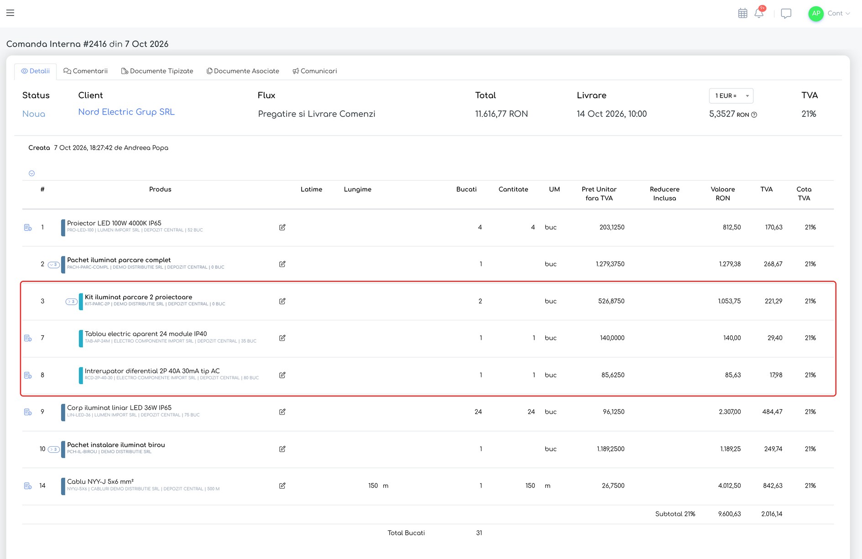Screen dimensions: 862x559
Task: Expand the Pachet instalare iluminat birou package
Action: tap(54, 449)
